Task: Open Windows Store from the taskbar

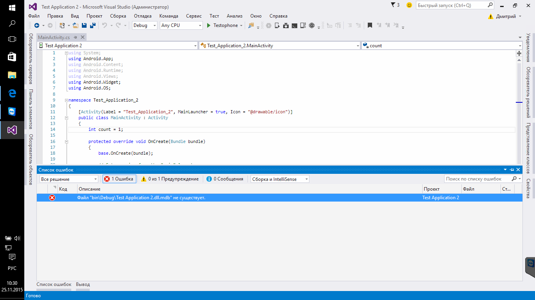Action: pyautogui.click(x=12, y=57)
